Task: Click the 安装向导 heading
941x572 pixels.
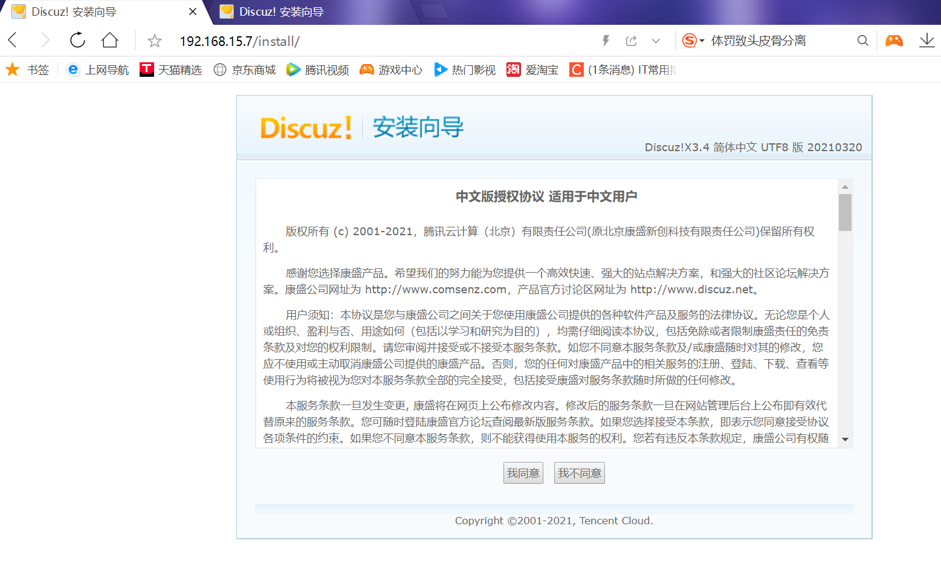Action: (418, 128)
